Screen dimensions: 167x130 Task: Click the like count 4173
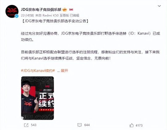[139, 125]
